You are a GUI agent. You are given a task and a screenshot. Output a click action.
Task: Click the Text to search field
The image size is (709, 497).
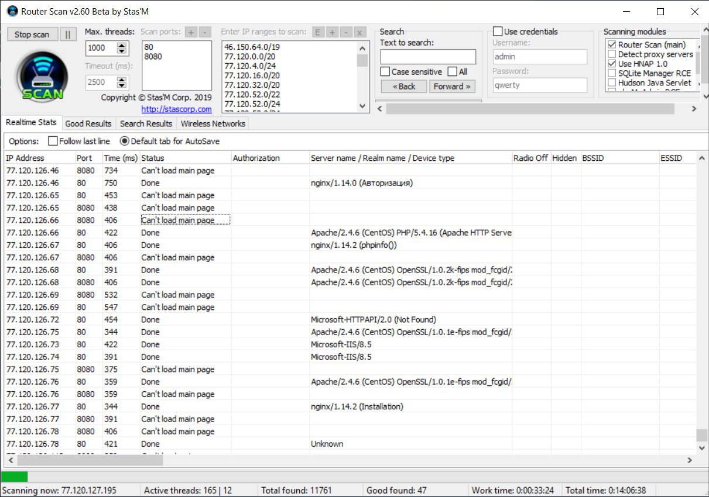428,57
